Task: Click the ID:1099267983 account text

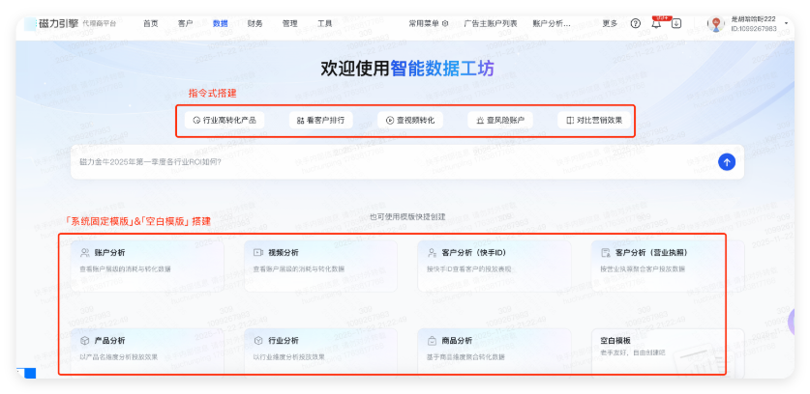Action: [x=754, y=29]
